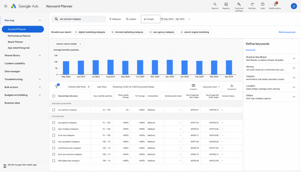Open Content suitability
This screenshot has width=301, height=172.
(15, 63)
